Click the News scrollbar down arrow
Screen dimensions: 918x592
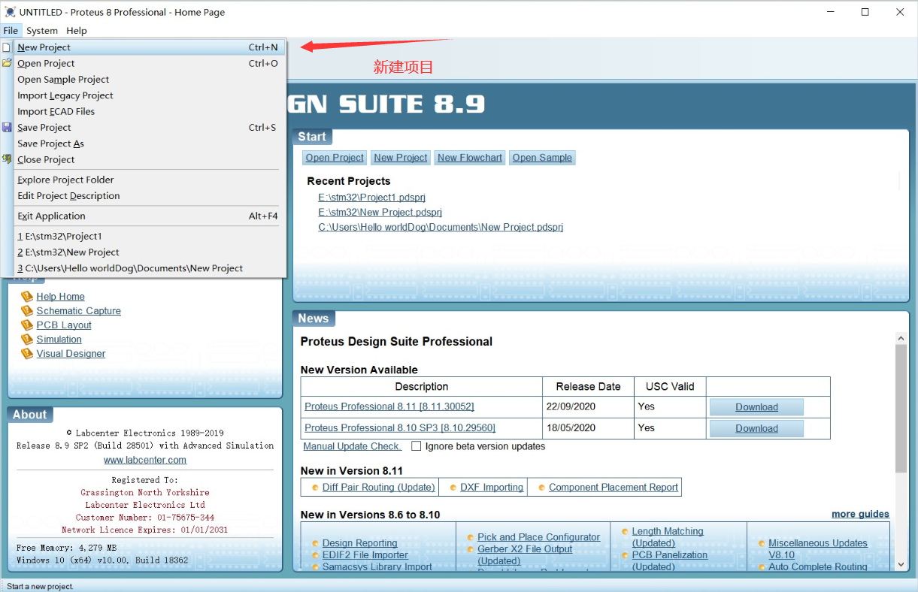901,566
